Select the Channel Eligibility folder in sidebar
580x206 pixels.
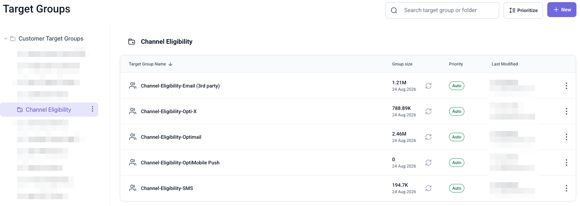tap(48, 110)
